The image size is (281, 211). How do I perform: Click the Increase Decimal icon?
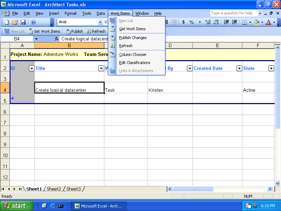[x=208, y=22]
